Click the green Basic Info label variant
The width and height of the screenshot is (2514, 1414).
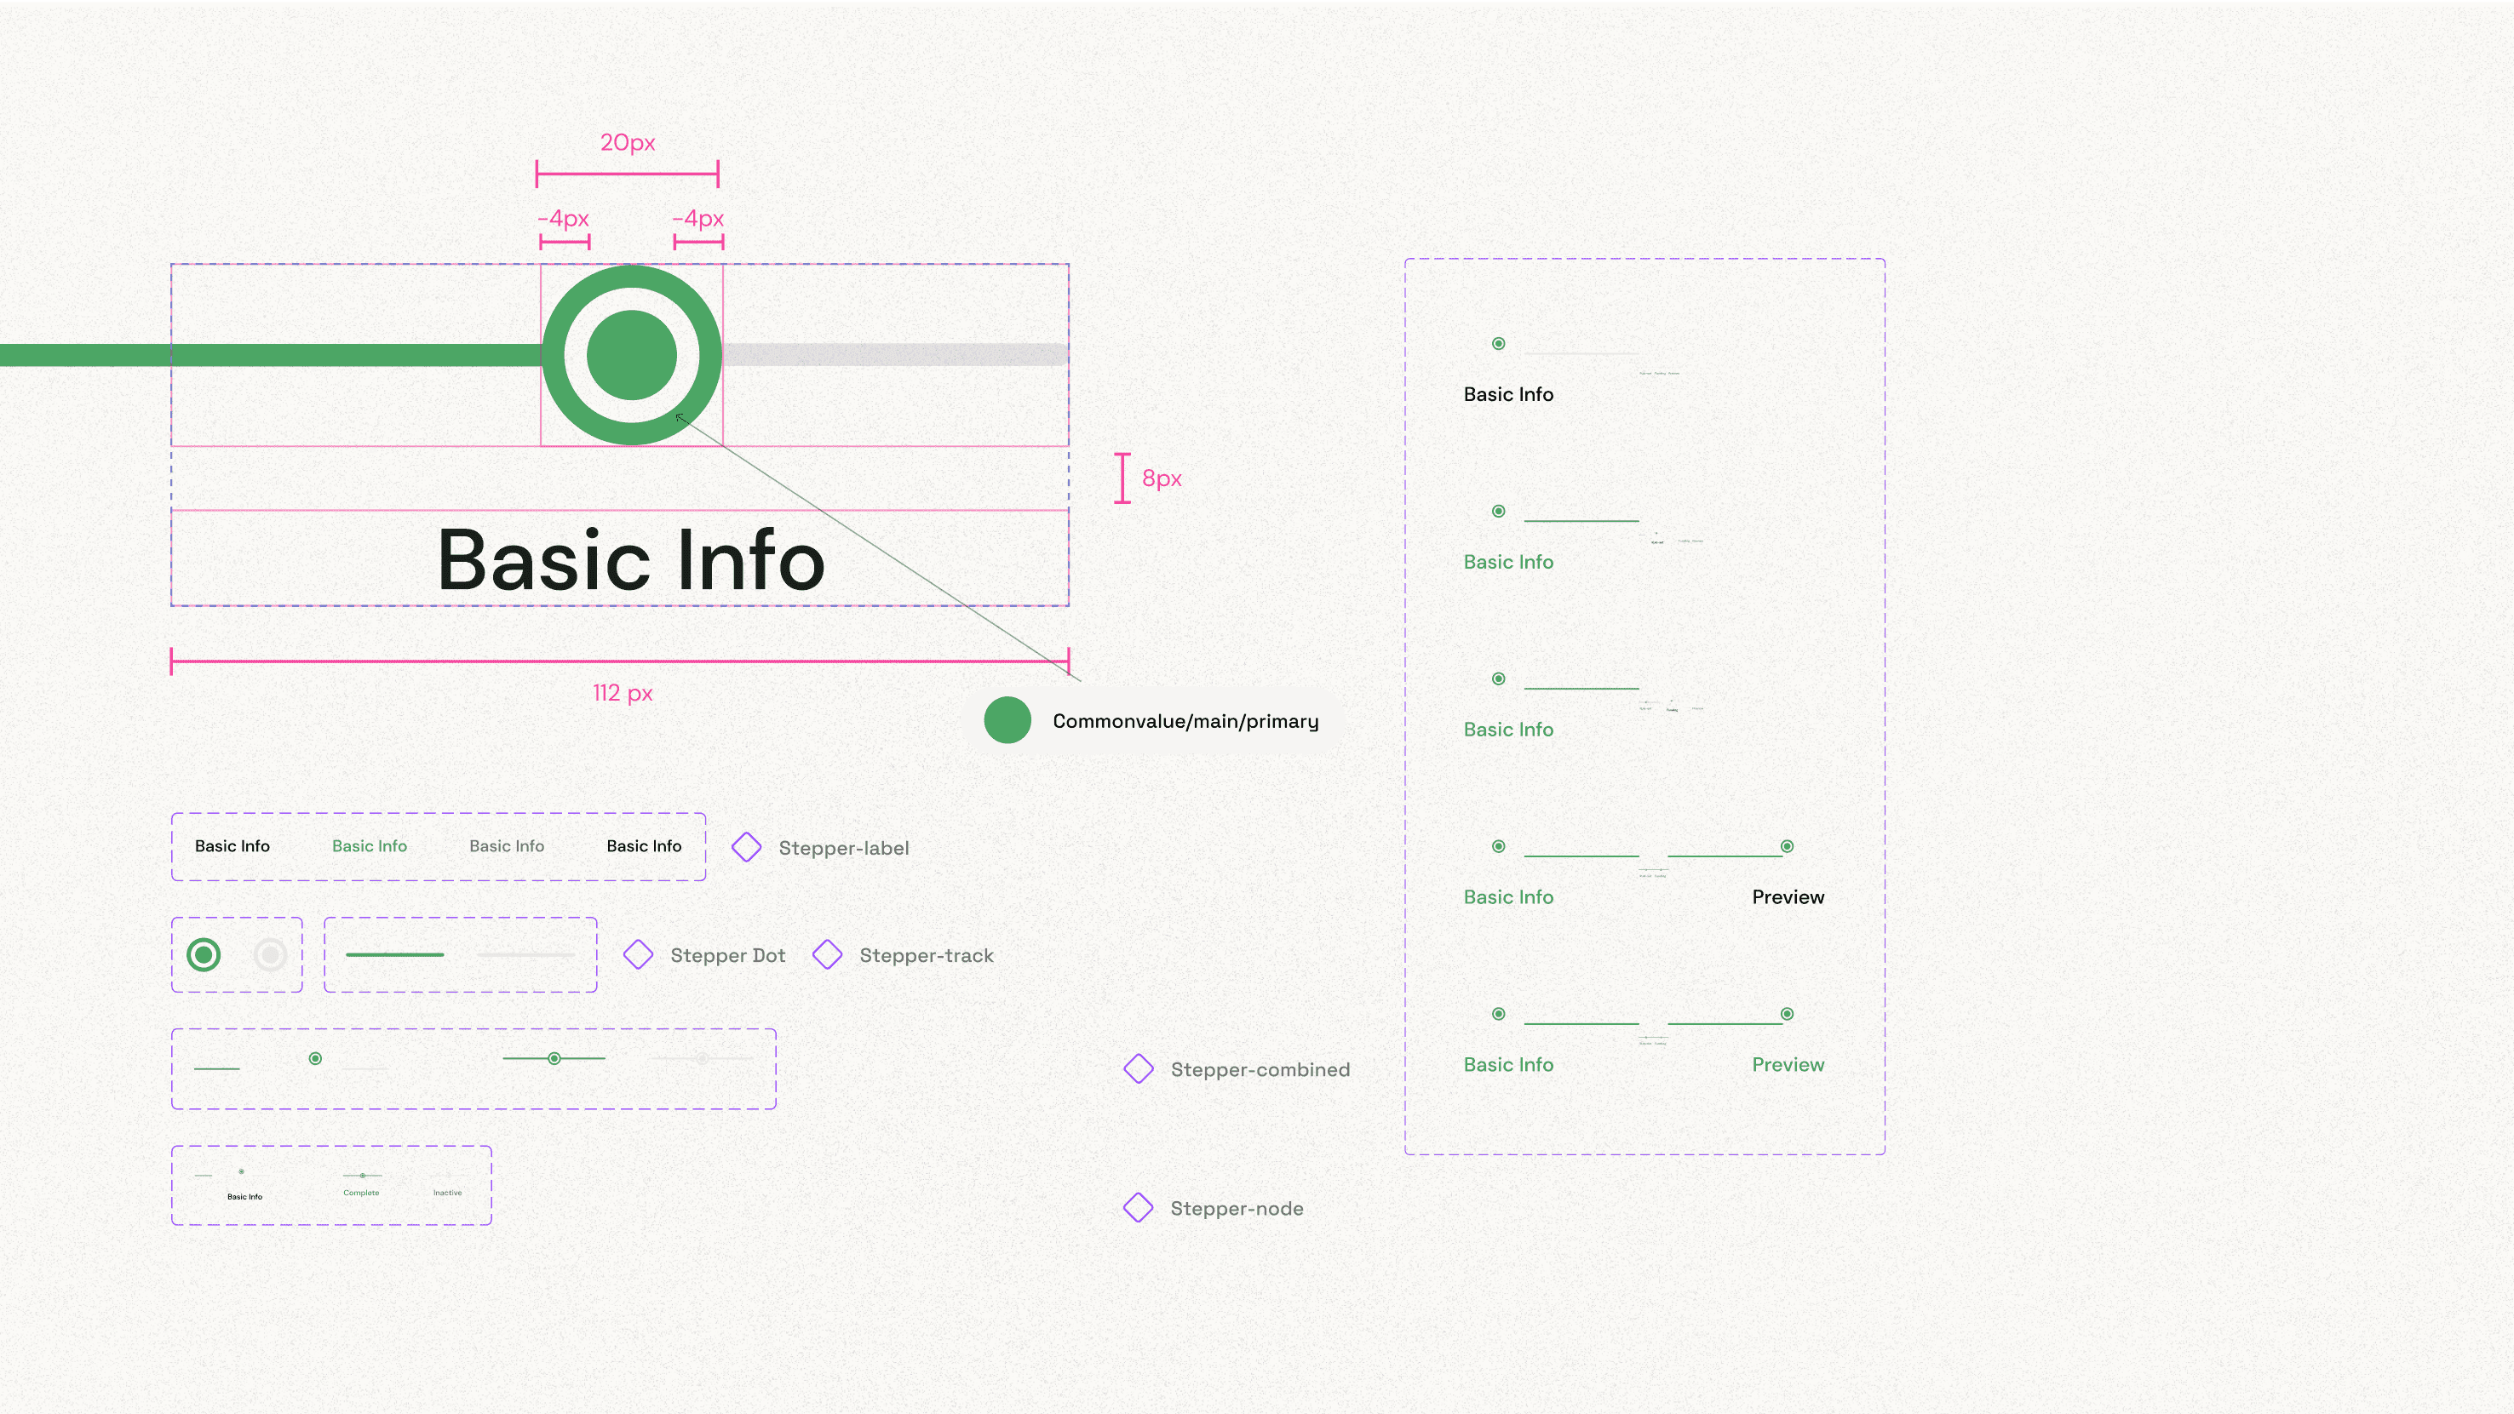pyautogui.click(x=369, y=846)
